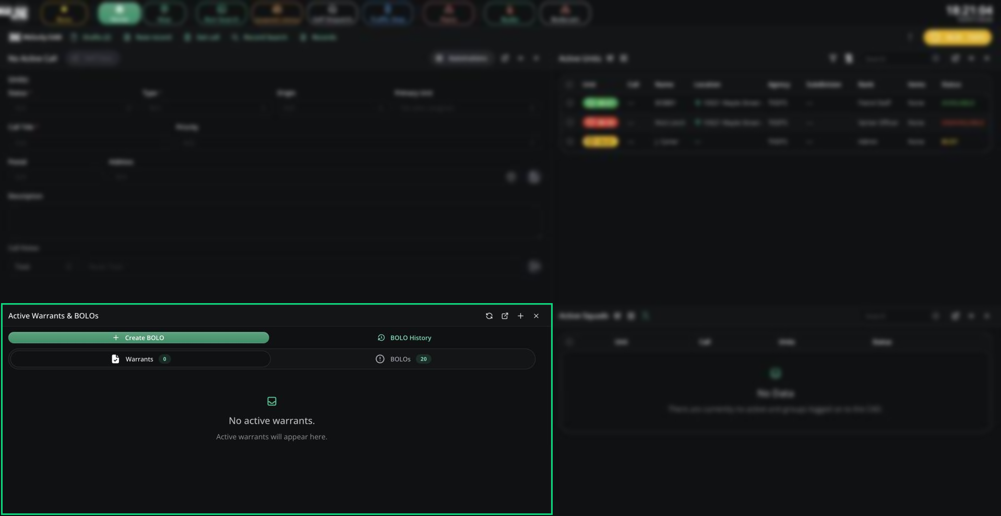The height and width of the screenshot is (516, 1001).
Task: Refresh the Active Warrants & BOLOs panel
Action: tap(489, 316)
